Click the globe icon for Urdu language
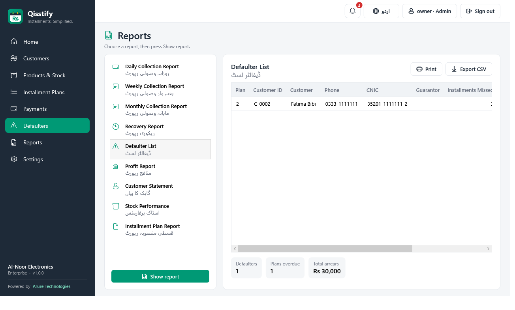This screenshot has height=310, width=515. [x=376, y=11]
